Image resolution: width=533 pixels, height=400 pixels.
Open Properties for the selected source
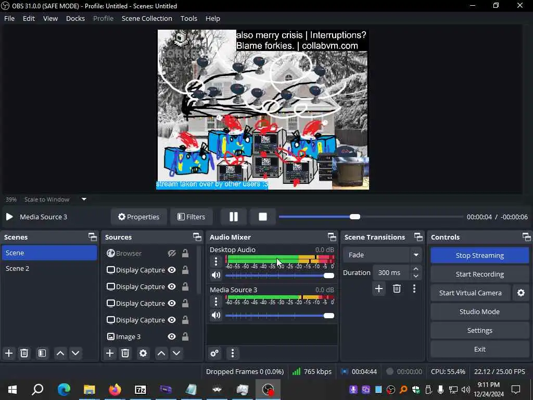click(x=138, y=217)
